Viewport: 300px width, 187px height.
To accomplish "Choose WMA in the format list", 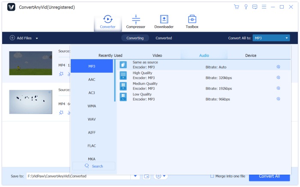I will tap(92, 106).
